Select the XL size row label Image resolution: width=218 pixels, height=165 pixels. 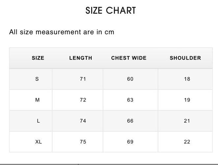39,142
